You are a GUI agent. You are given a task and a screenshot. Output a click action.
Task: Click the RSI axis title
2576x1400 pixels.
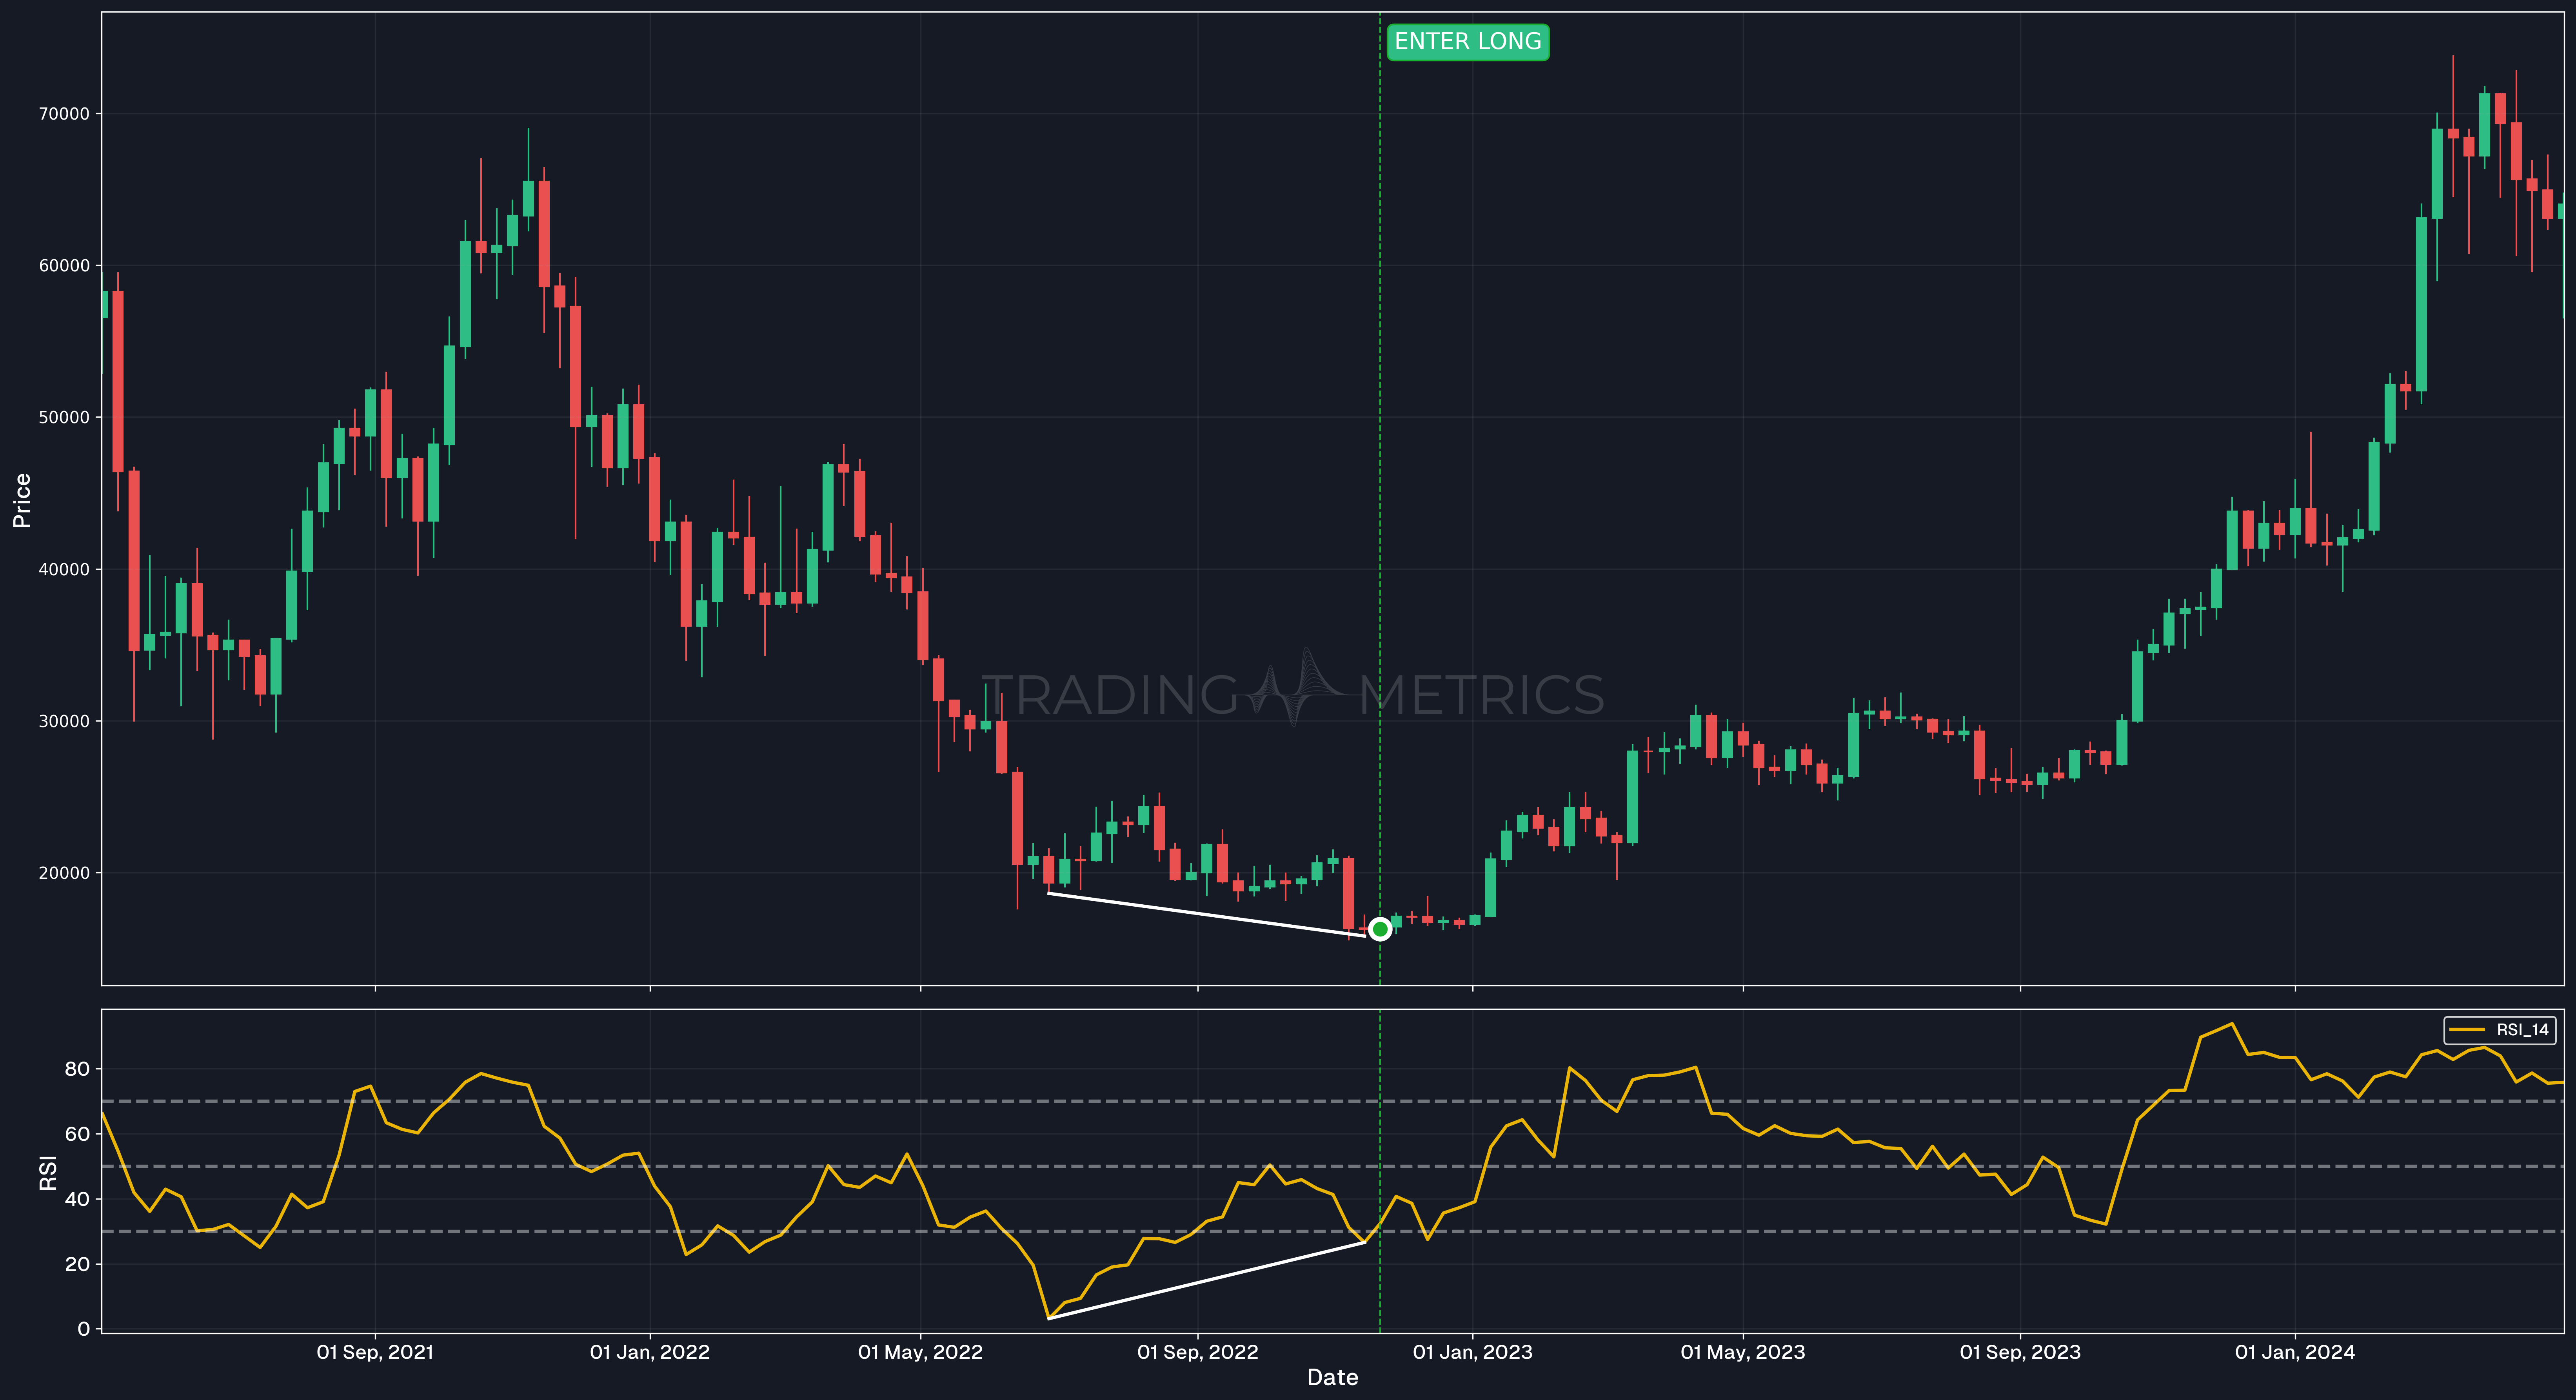pyautogui.click(x=47, y=1172)
